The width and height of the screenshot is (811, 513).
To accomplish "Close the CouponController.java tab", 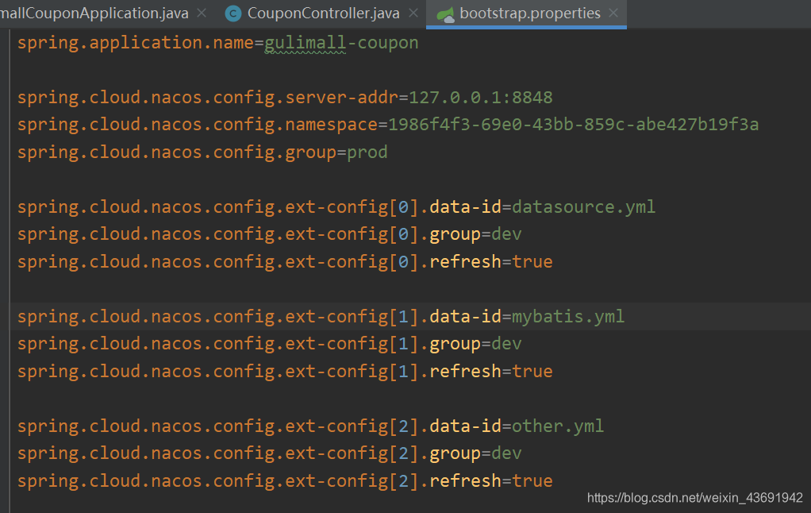I will (413, 13).
